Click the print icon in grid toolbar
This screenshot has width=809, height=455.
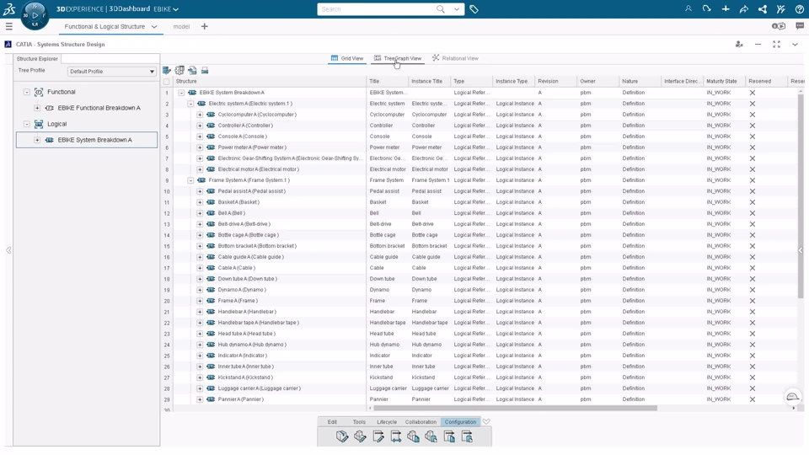click(x=205, y=70)
